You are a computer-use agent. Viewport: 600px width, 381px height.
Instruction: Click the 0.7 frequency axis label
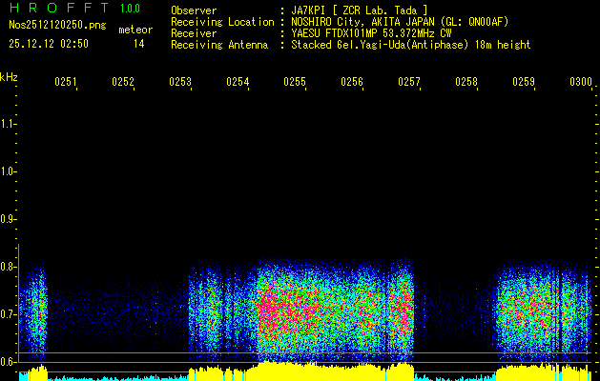pyautogui.click(x=10, y=314)
